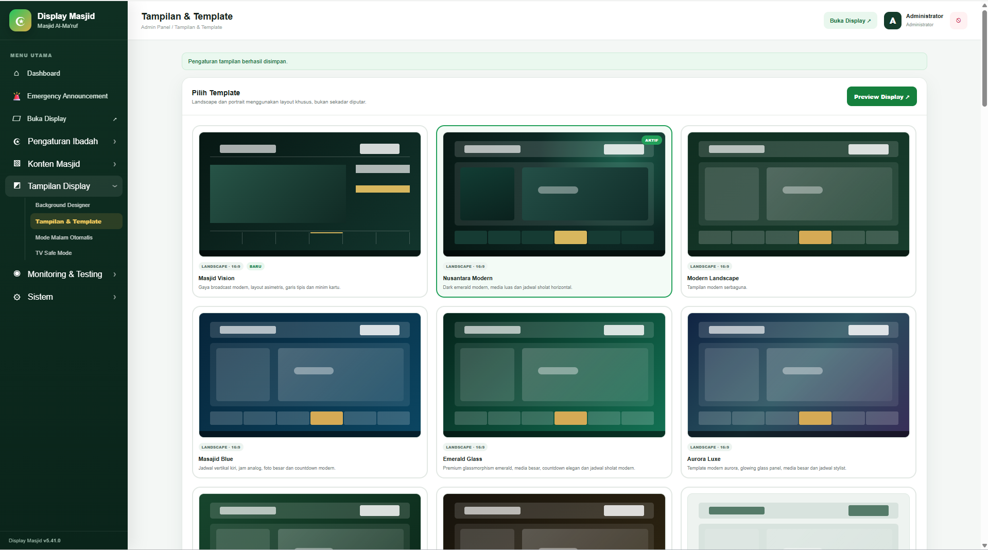Click the Buka Display monitor icon in sidebar
Screen dimensions: 988x550
point(16,119)
